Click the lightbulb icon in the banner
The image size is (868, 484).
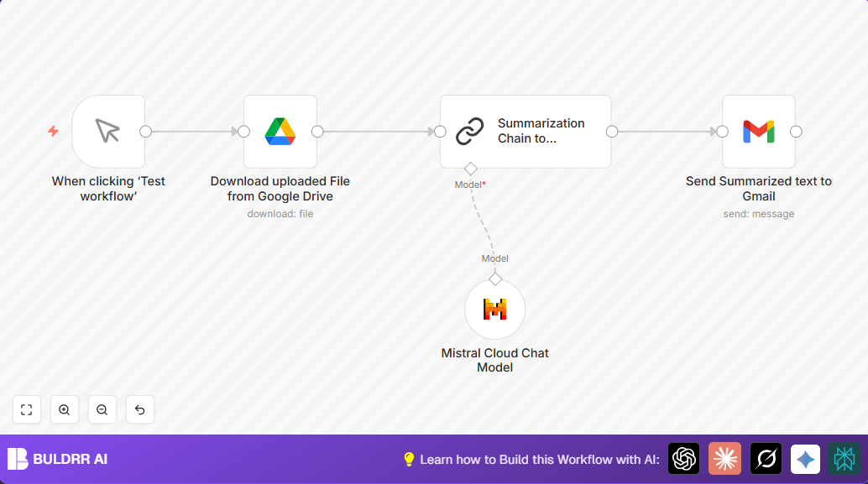[x=409, y=459]
